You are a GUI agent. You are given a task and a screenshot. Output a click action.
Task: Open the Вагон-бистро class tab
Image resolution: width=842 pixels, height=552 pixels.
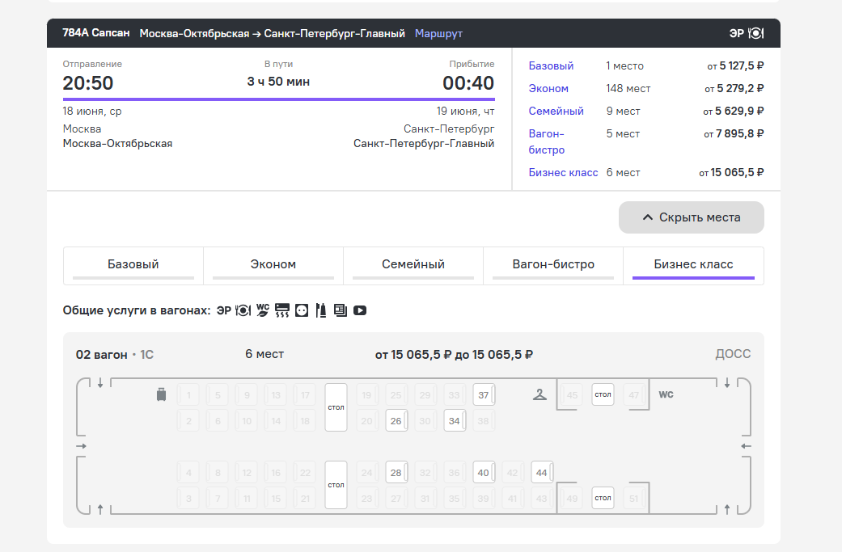point(553,266)
